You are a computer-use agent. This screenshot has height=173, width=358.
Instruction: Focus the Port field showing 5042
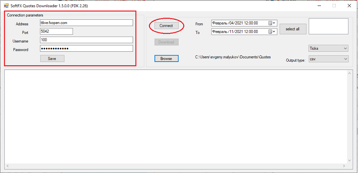(56, 31)
